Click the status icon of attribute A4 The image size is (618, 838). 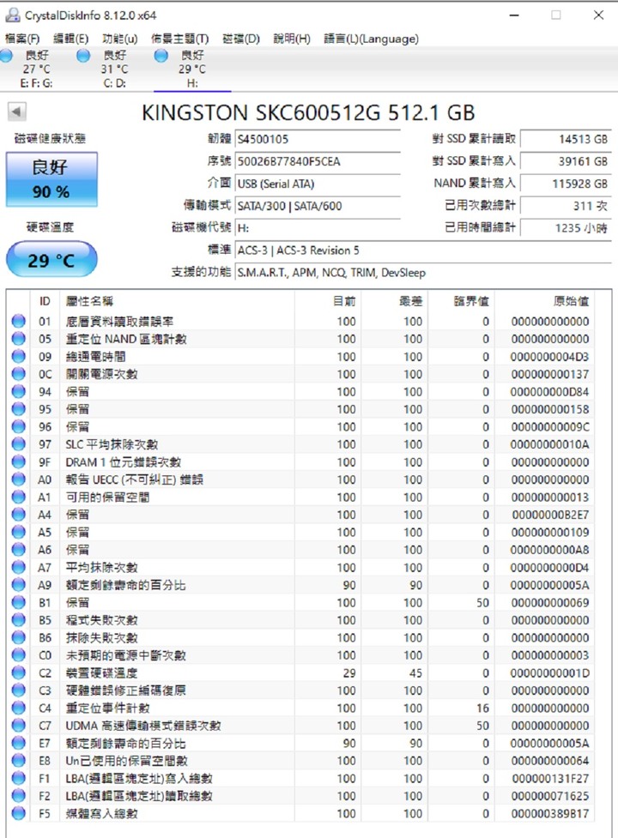tap(19, 515)
